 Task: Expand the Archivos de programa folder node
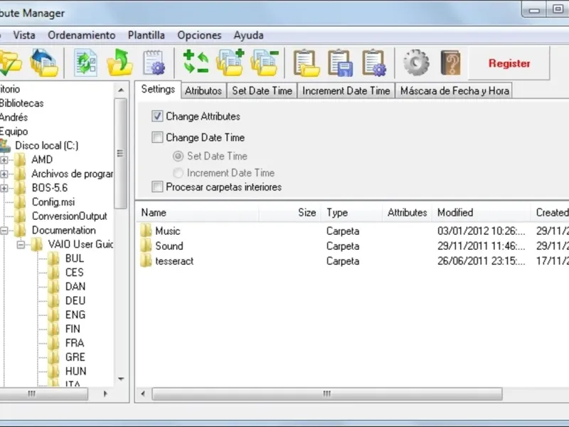(4, 174)
